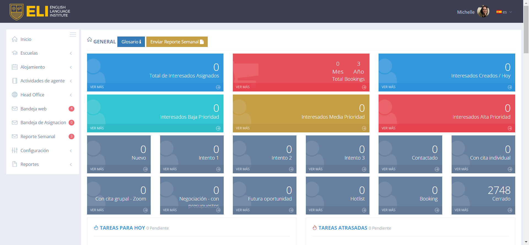Click the envelope icon next to Reporte Semanal
The width and height of the screenshot is (529, 245).
15,137
